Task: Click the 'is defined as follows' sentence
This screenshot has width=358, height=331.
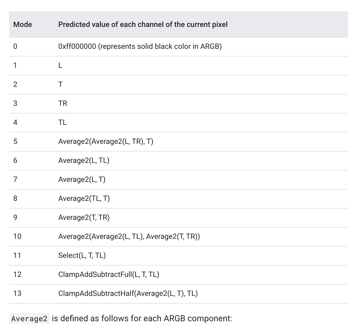Action: [x=142, y=318]
